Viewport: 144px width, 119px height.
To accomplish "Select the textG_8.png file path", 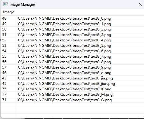I will [x=64, y=62].
